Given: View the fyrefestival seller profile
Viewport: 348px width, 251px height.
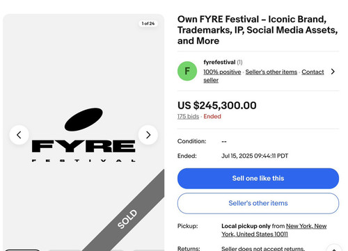Looking at the screenshot, I should 219,62.
